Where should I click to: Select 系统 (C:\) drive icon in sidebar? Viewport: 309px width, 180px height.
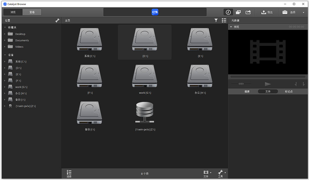tap(10, 62)
